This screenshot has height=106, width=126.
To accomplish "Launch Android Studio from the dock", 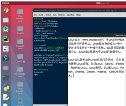I will 6,29.
